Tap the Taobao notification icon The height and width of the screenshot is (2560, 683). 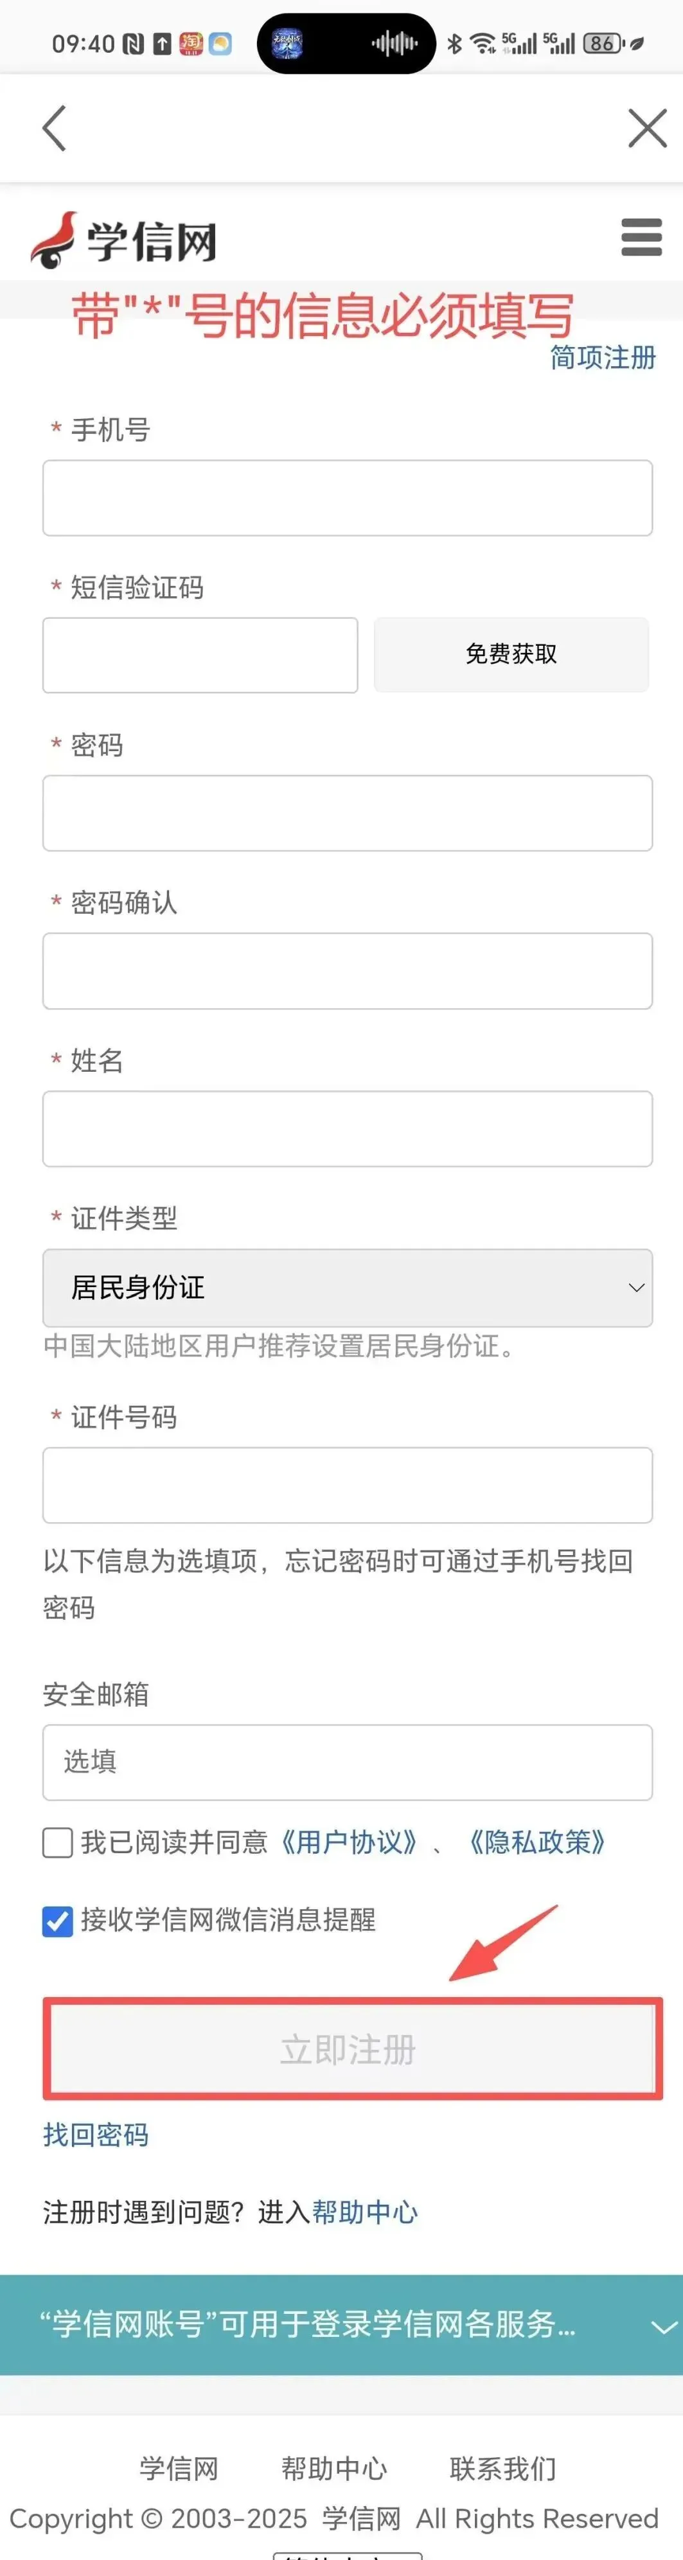(191, 44)
